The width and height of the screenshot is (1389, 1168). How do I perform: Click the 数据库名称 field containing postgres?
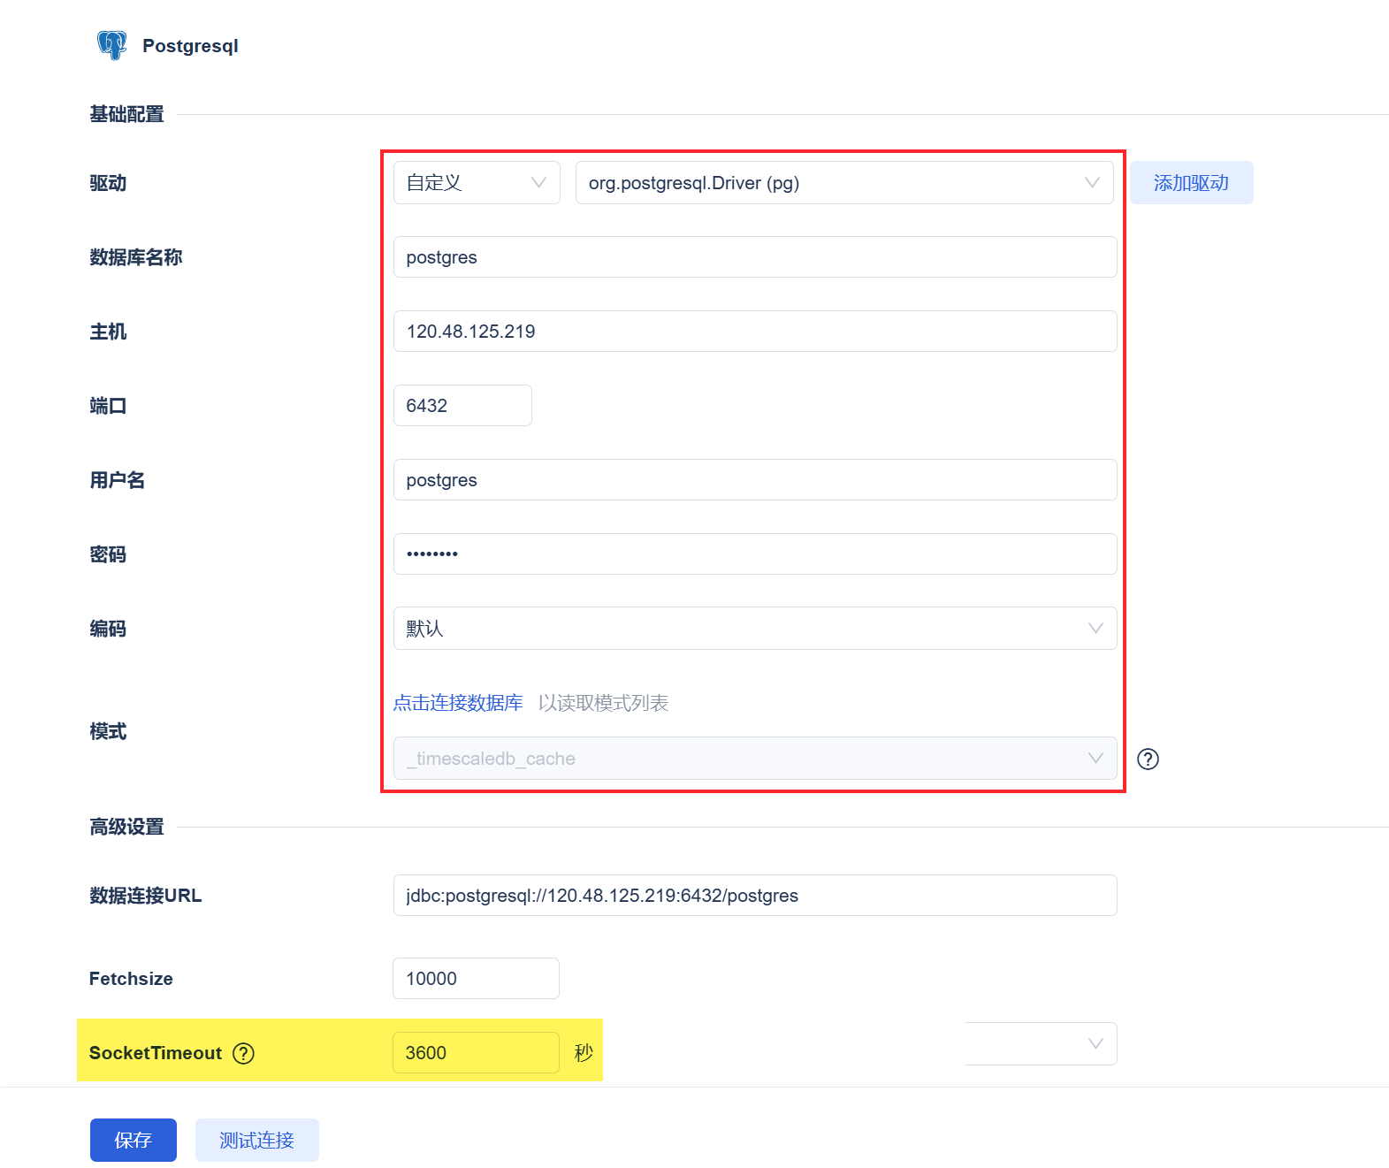pyautogui.click(x=755, y=257)
